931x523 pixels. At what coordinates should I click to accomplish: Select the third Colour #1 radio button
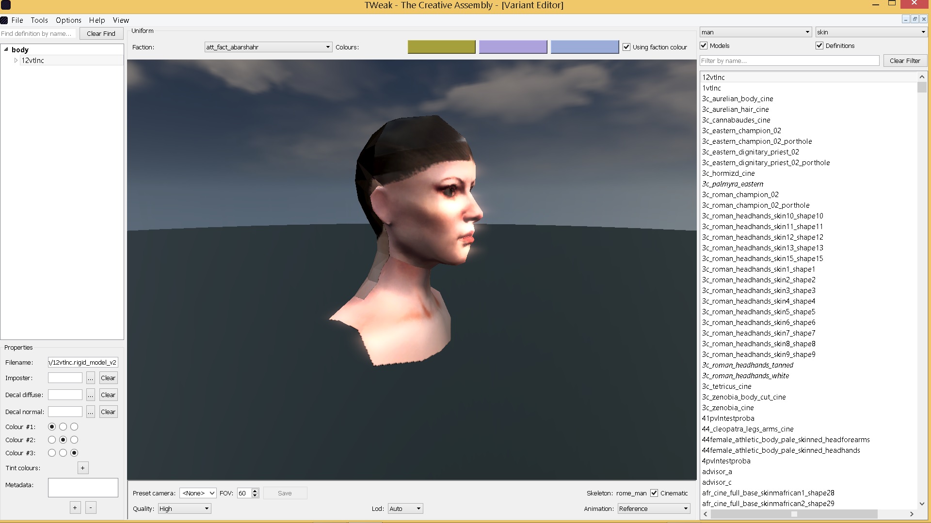pos(74,427)
